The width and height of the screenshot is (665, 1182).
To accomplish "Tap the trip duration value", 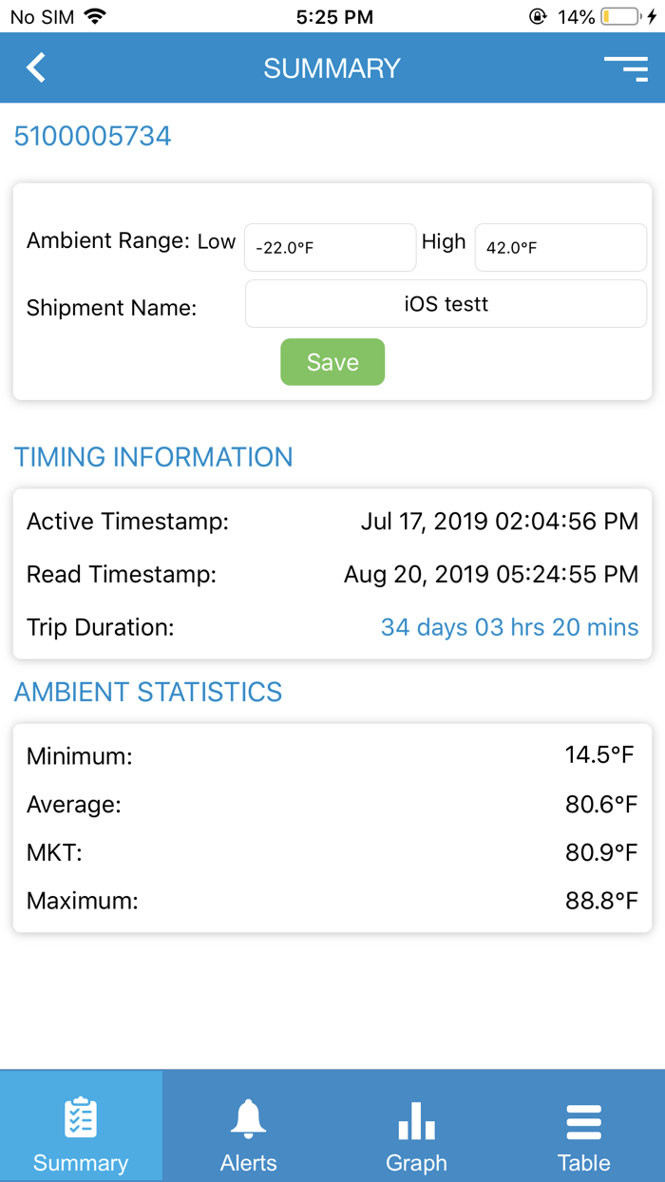I will [509, 627].
